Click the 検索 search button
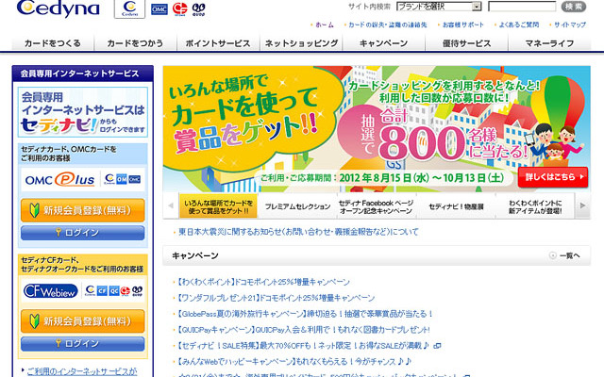This screenshot has width=604, height=377. pos(574,7)
